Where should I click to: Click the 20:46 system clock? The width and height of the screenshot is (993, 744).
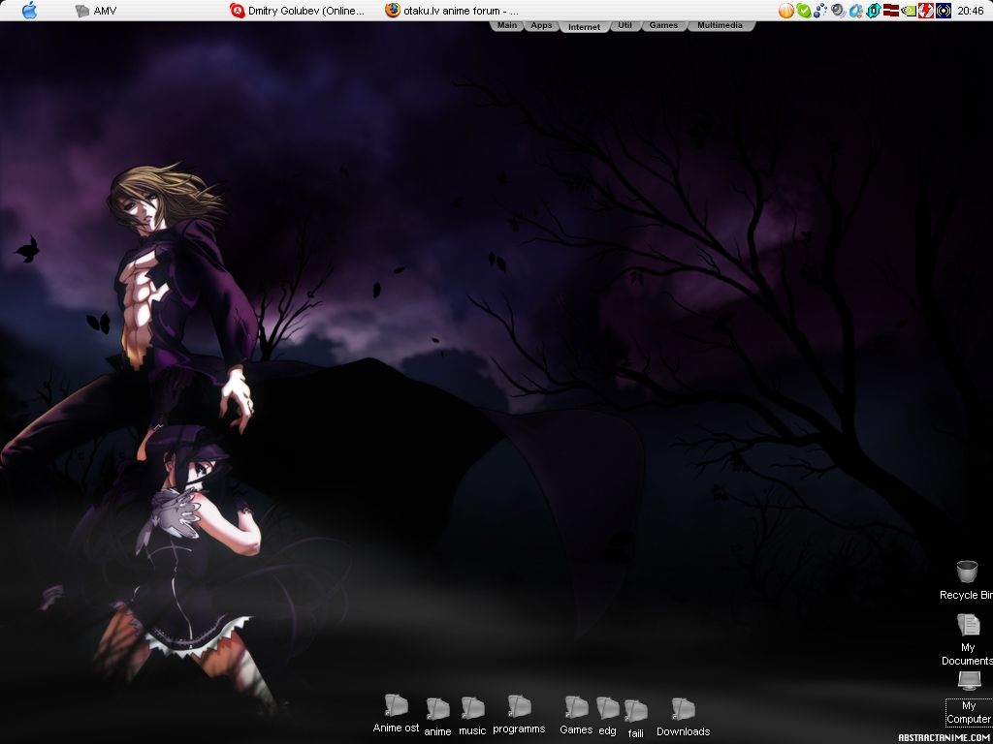point(971,11)
